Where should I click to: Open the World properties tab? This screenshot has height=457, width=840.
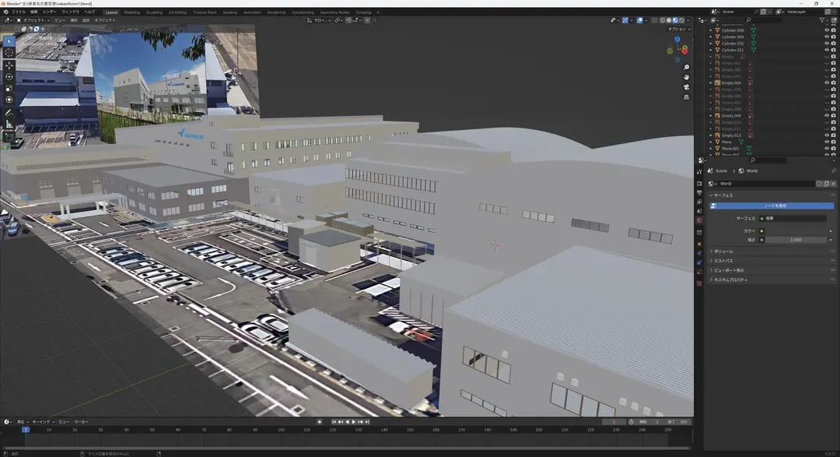[699, 220]
